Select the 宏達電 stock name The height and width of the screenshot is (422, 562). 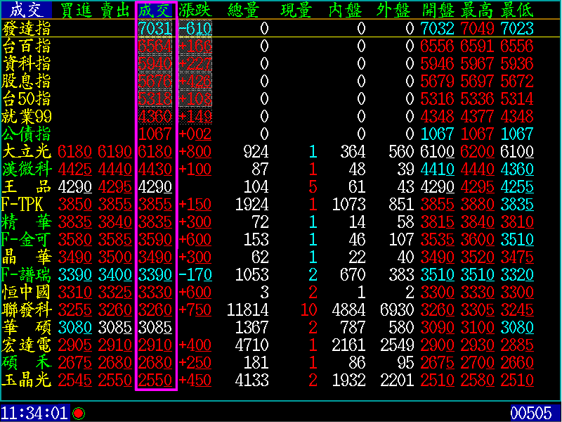click(26, 345)
